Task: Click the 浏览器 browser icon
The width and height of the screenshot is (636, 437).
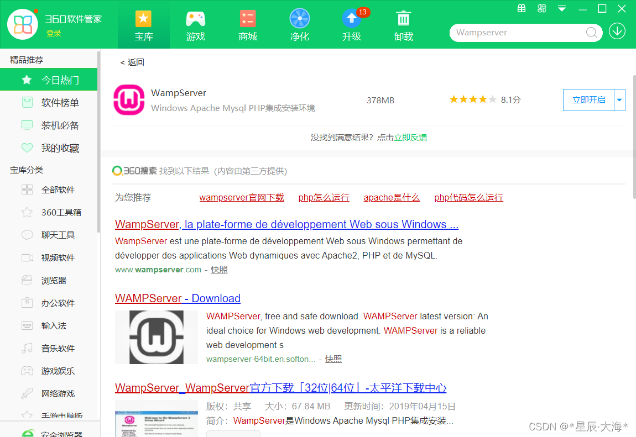Action: 27,280
